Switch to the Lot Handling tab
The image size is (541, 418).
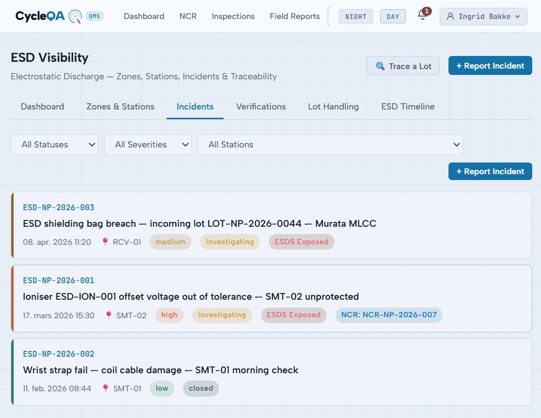pos(333,107)
